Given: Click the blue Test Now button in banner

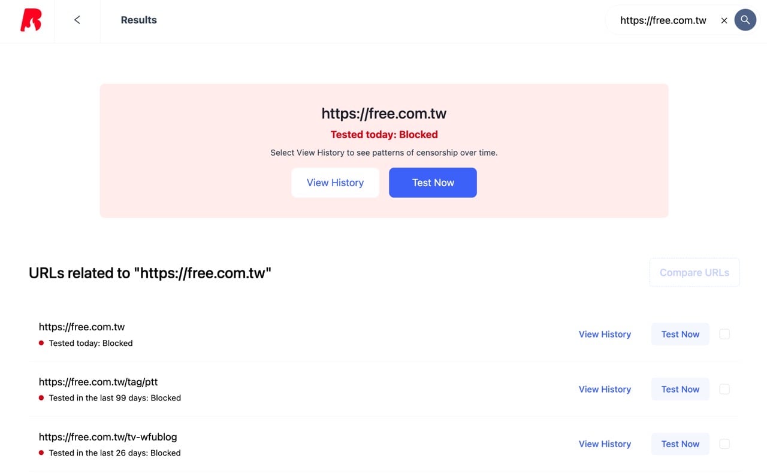Looking at the screenshot, I should pos(433,183).
